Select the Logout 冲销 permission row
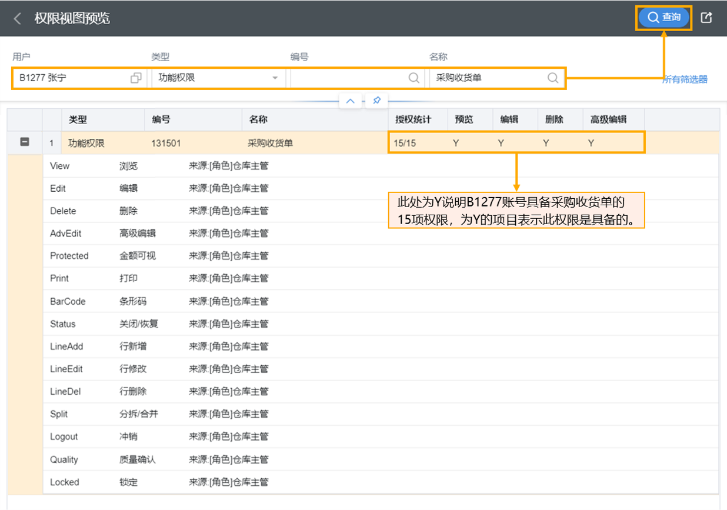Image resolution: width=727 pixels, height=510 pixels. pos(380,436)
